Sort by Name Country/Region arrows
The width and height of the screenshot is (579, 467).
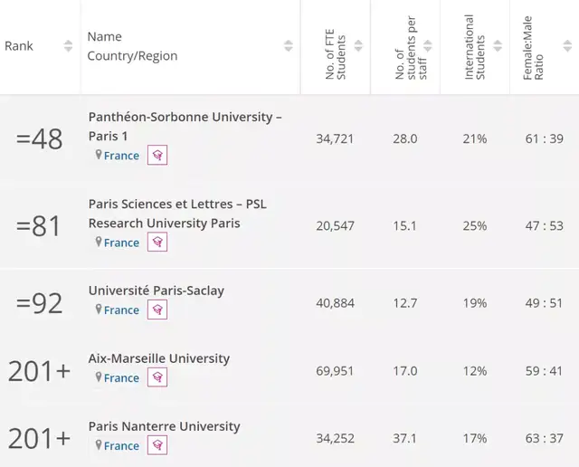289,46
